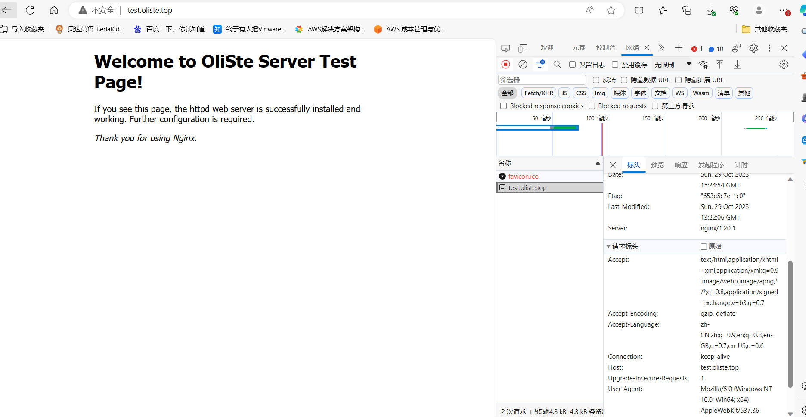Select test.oliste.top request row
This screenshot has height=417, width=806.
550,188
